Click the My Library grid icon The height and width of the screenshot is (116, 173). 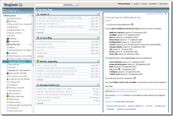click(4, 9)
